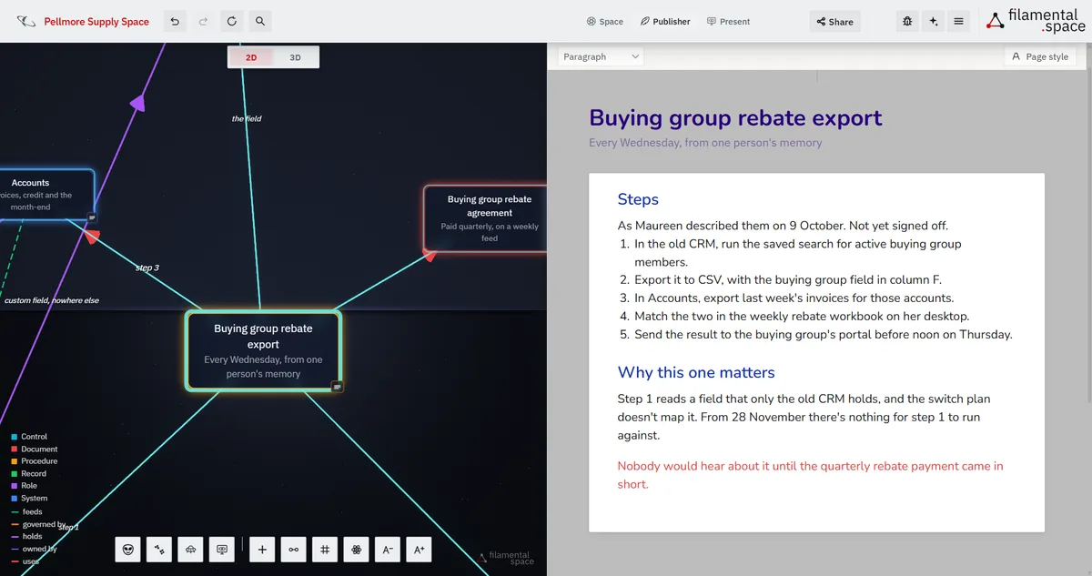
Task: Click the link nodes icon
Action: [x=293, y=549]
